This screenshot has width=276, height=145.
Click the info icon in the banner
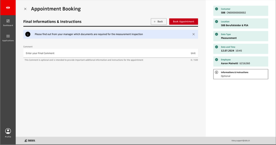(28, 34)
